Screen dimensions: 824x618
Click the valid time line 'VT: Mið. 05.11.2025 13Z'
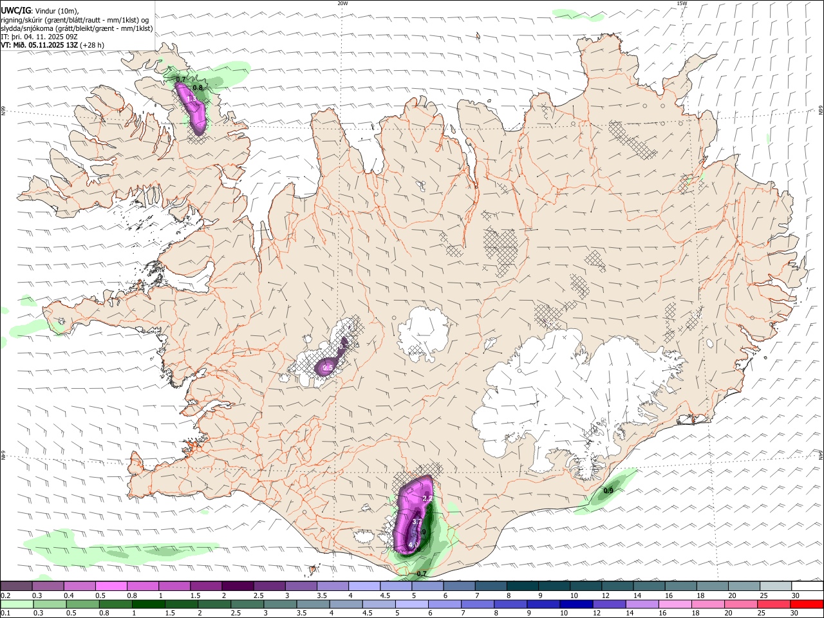click(x=40, y=45)
